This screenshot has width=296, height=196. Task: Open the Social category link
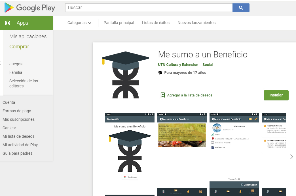[x=208, y=64]
